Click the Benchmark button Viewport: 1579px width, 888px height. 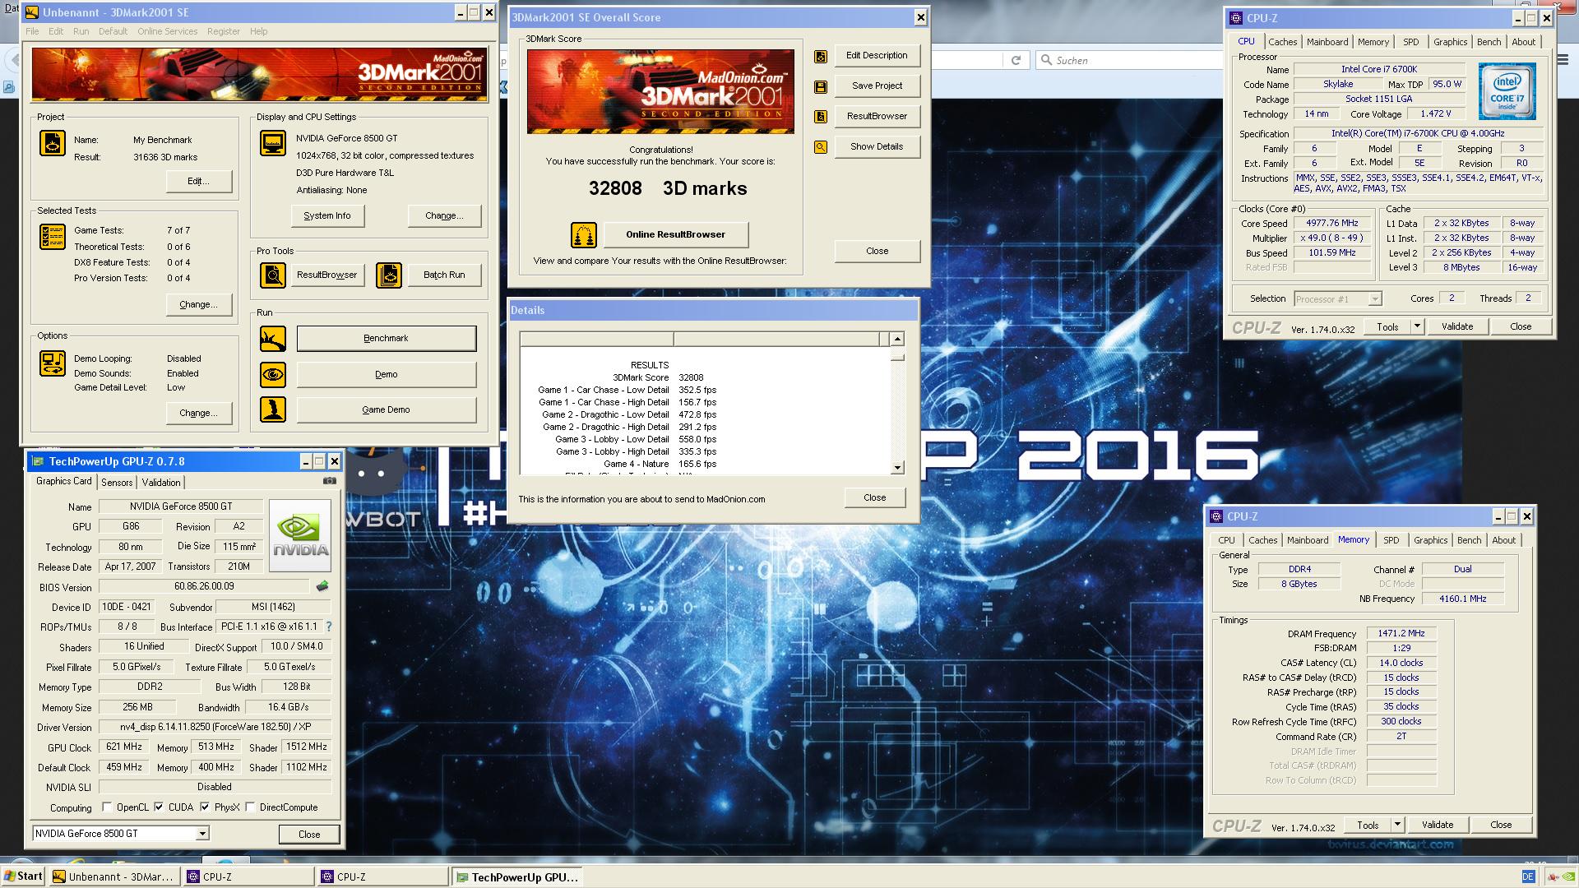pyautogui.click(x=386, y=338)
